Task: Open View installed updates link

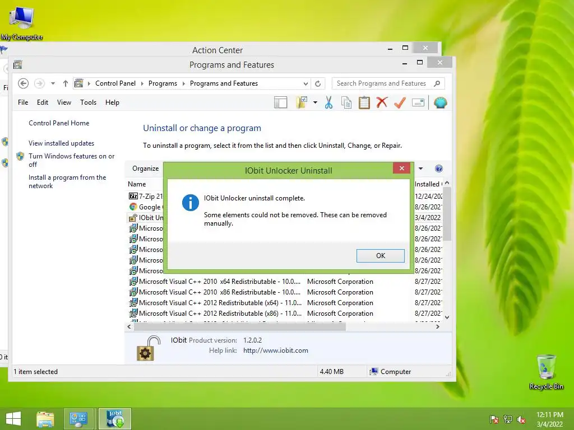Action: [62, 143]
